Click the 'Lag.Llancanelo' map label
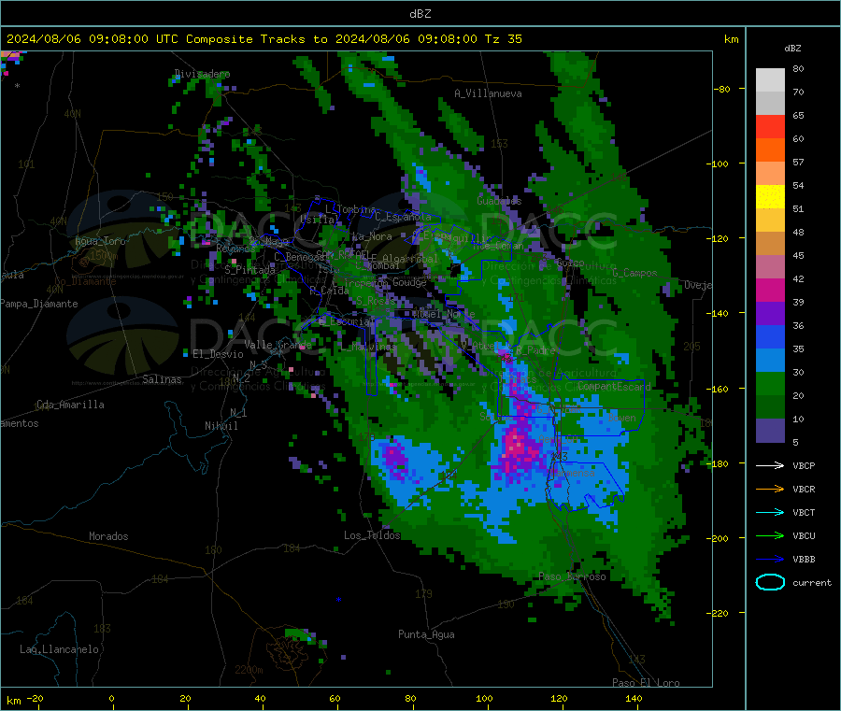Image resolution: width=841 pixels, height=711 pixels. pos(59,649)
